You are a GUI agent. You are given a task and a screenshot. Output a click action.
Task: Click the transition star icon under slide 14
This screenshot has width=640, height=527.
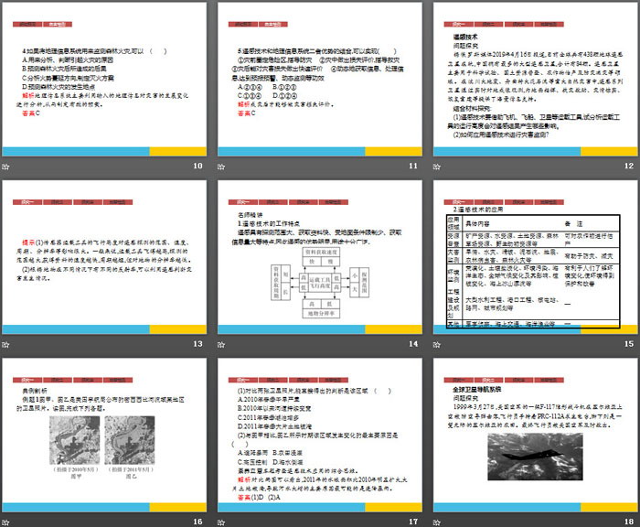pyautogui.click(x=222, y=343)
